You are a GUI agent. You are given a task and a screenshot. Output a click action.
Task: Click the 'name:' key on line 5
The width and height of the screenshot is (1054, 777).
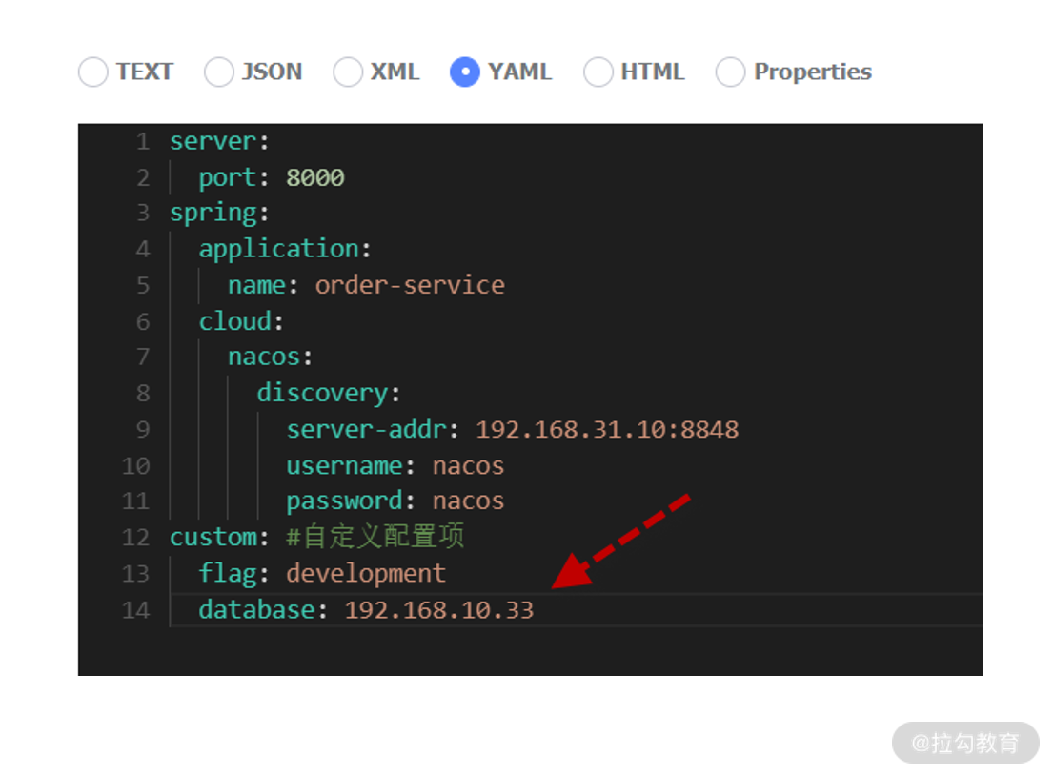[263, 286]
